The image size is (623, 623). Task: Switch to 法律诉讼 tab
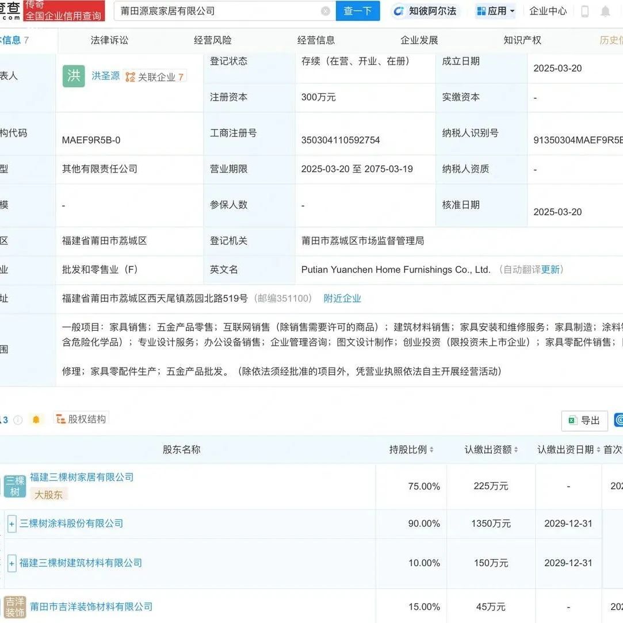[x=109, y=40]
